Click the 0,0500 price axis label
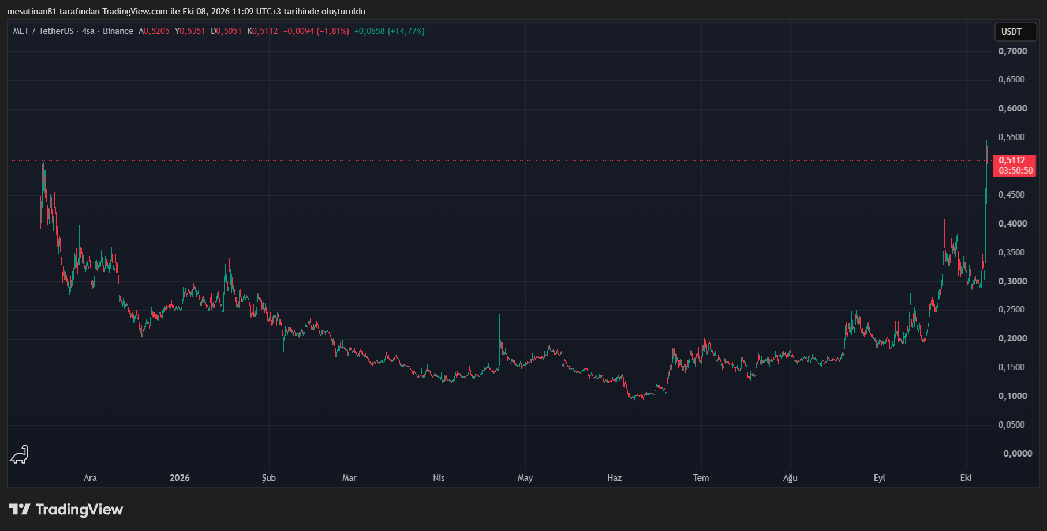 point(1013,425)
